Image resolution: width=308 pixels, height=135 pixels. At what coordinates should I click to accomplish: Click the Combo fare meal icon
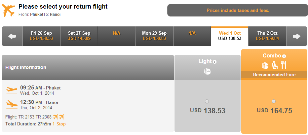284,65
